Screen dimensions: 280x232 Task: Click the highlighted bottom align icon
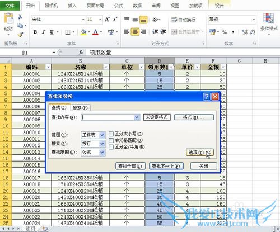[x=143, y=20]
